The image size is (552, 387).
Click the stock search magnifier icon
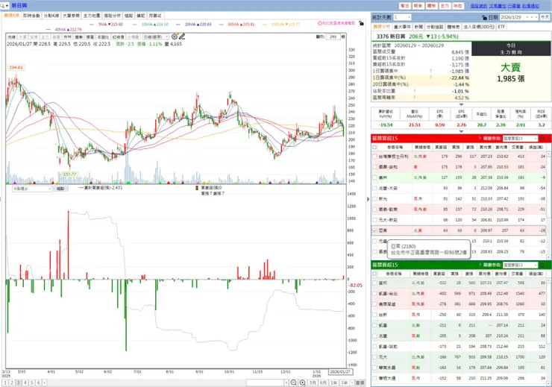tap(3, 6)
